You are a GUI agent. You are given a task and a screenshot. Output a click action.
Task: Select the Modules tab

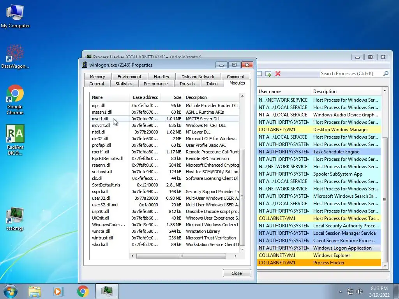pyautogui.click(x=237, y=83)
